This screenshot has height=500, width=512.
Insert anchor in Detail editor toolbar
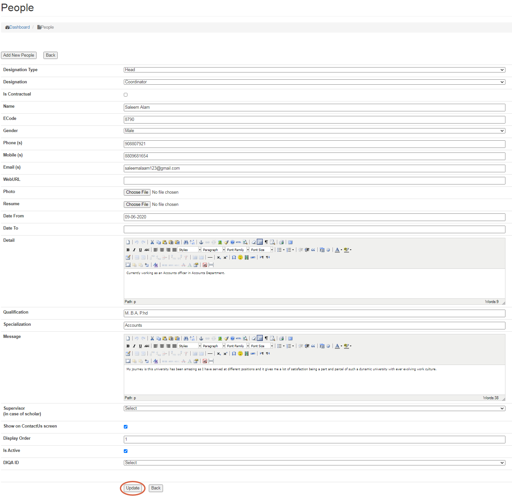[201, 242]
